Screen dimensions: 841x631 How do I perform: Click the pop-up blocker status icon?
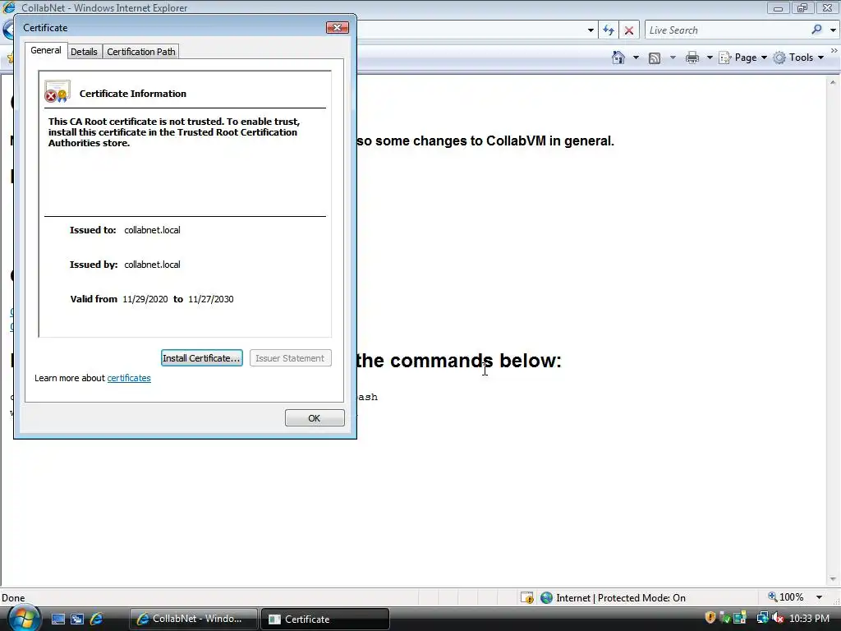527,598
